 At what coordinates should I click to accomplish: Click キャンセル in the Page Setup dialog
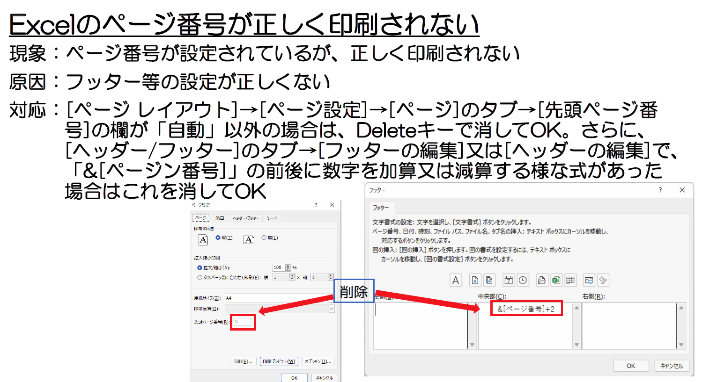pyautogui.click(x=324, y=378)
